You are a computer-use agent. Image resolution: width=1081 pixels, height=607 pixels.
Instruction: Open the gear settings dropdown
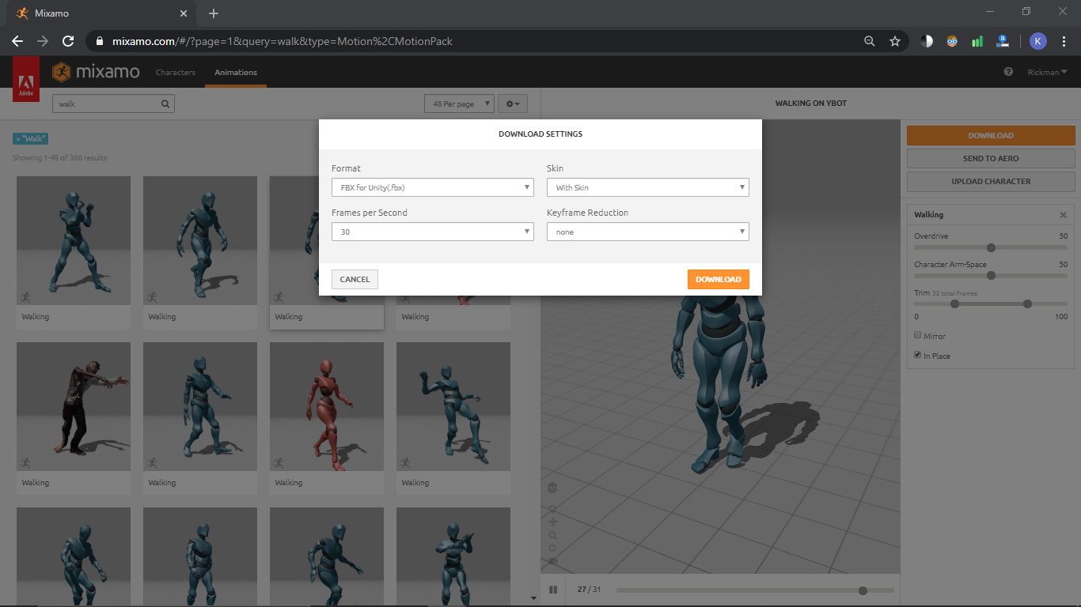click(513, 104)
